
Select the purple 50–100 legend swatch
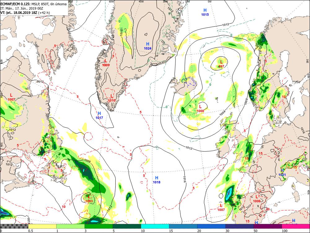268,226
